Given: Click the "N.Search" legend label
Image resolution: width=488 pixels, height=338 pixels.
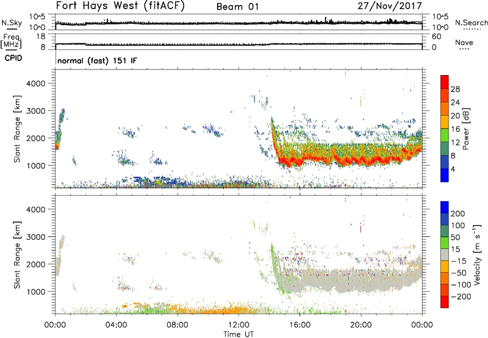Looking at the screenshot, I should [x=471, y=23].
